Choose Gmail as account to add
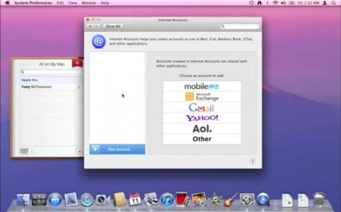 [202, 107]
